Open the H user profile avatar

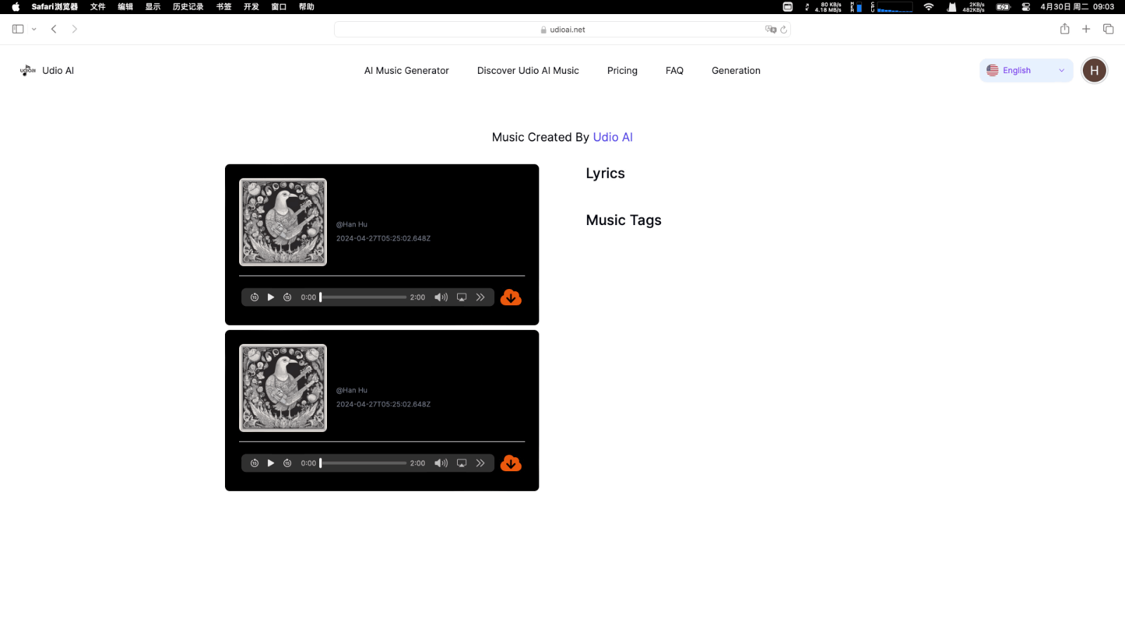tap(1094, 70)
